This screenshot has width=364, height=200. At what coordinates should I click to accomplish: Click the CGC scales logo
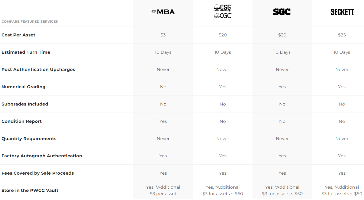pyautogui.click(x=223, y=16)
